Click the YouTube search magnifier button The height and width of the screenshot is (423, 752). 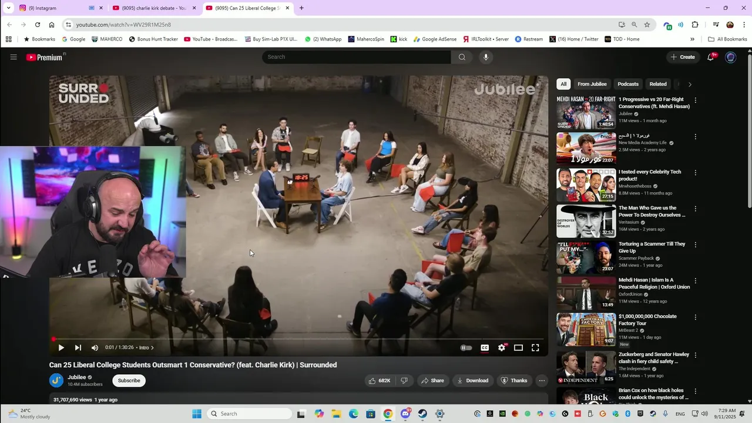[x=462, y=57]
